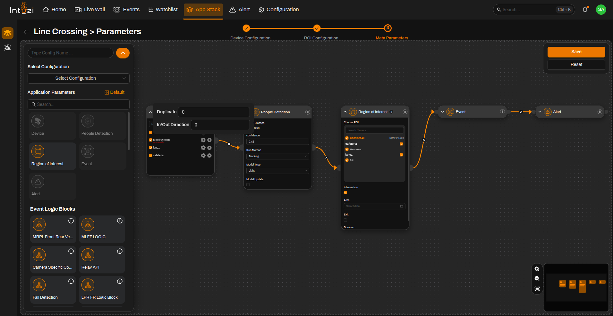Screen dimensions: 613x316
Task: Open settings gear for Meeting room
Action: pyautogui.click(x=203, y=140)
